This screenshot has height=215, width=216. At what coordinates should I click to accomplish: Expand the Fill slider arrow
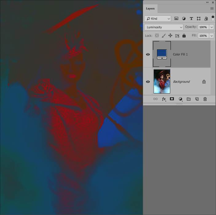(212, 36)
